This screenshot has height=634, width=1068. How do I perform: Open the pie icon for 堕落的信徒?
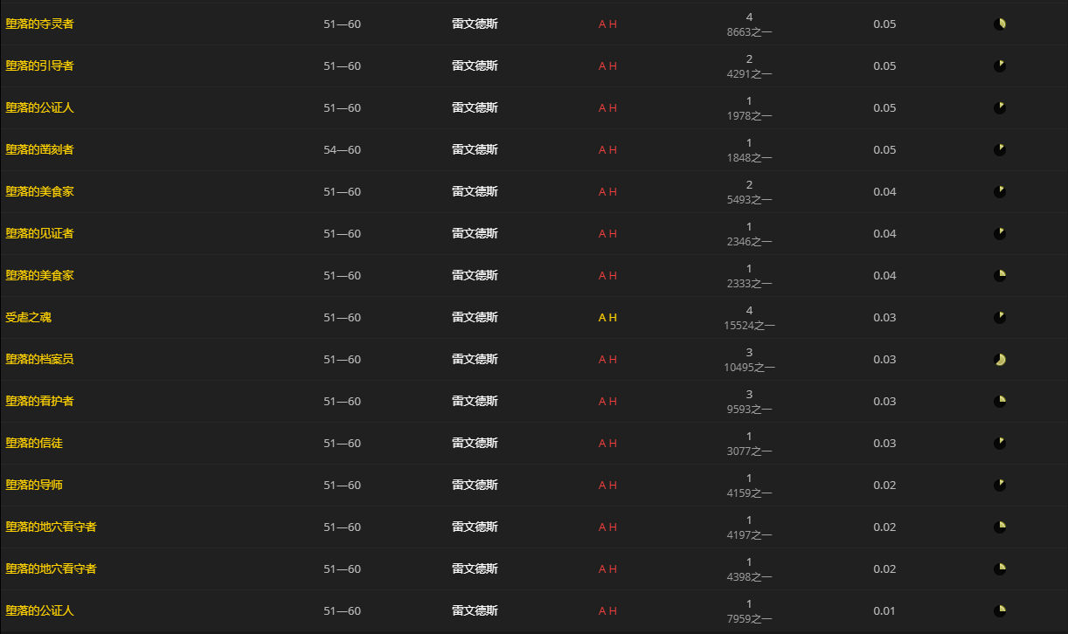point(1000,443)
